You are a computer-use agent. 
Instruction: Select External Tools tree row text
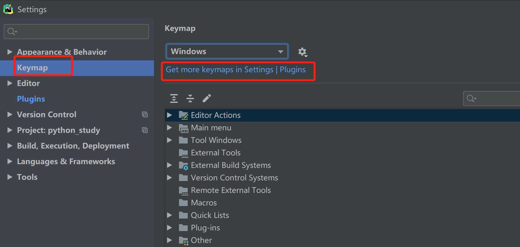[216, 153]
